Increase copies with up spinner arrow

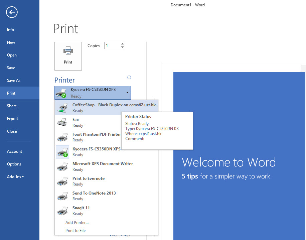(x=123, y=44)
